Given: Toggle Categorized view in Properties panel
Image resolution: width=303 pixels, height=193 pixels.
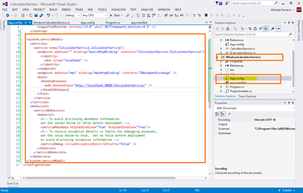Looking at the screenshot, I should point(217,114).
